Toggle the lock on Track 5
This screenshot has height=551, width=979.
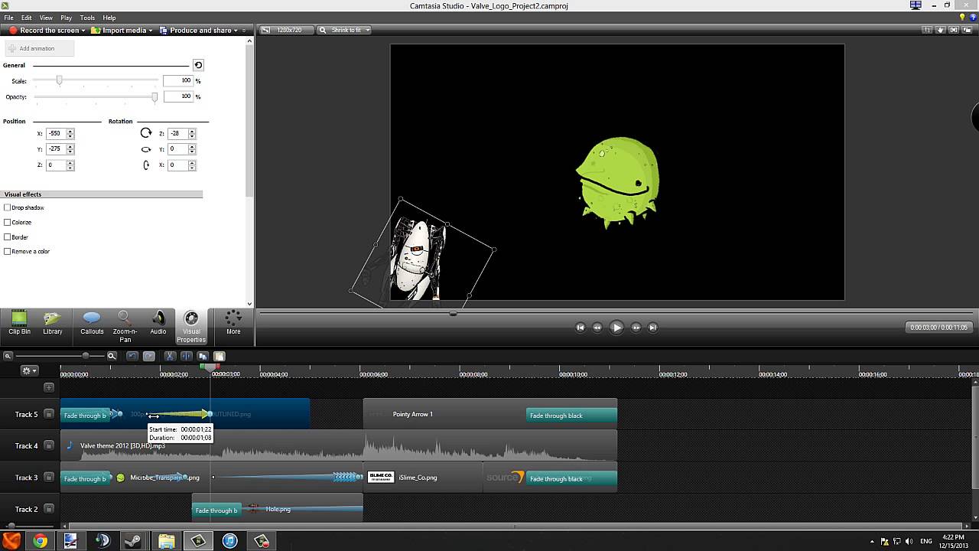click(49, 414)
